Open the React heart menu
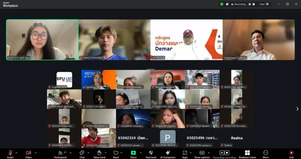301x159 pixels. pyautogui.click(x=116, y=153)
